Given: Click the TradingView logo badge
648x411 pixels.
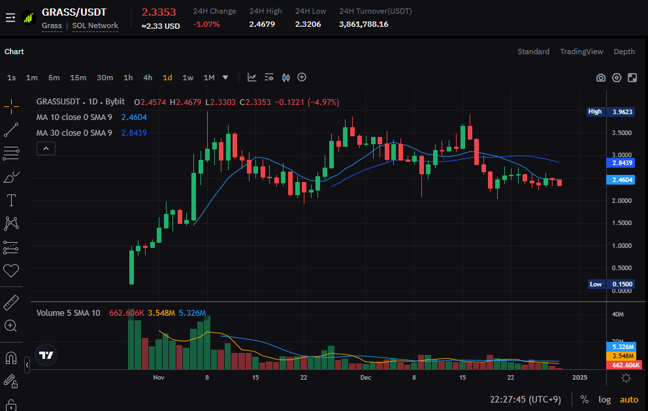Looking at the screenshot, I should pyautogui.click(x=46, y=355).
